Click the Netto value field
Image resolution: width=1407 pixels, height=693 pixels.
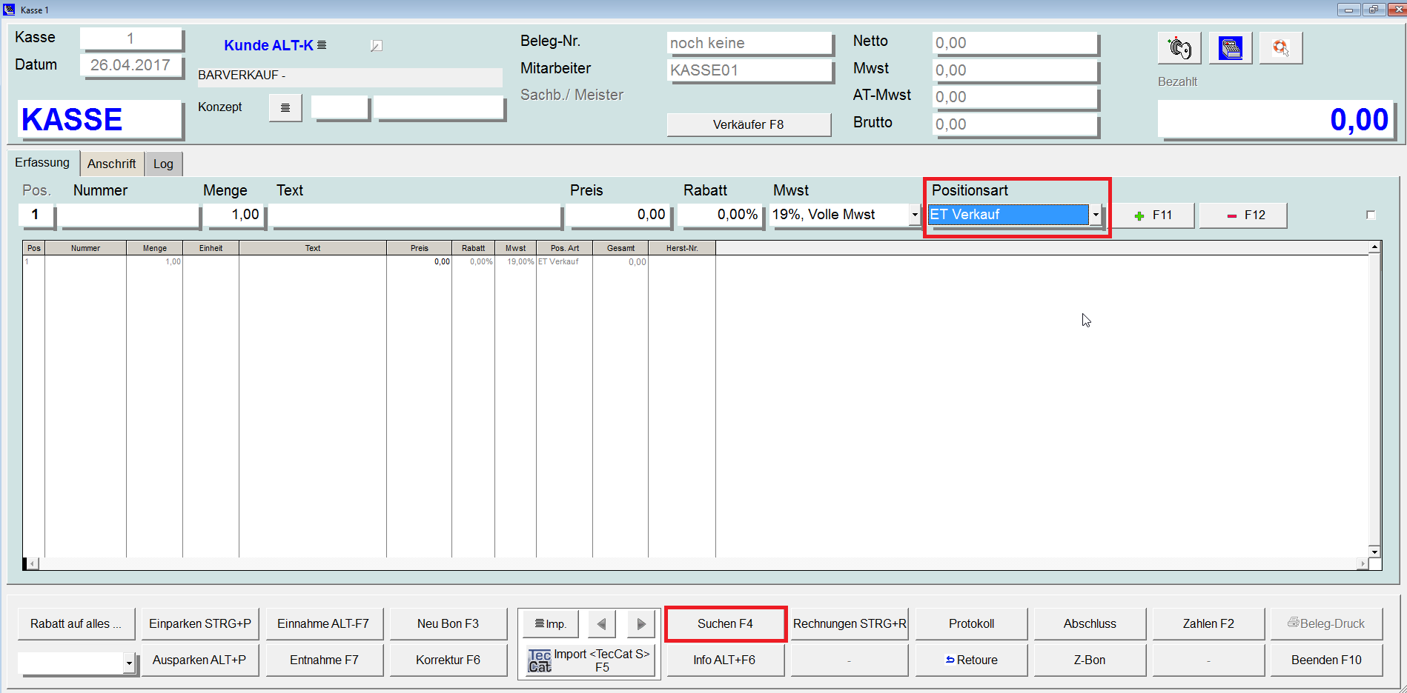(1015, 43)
